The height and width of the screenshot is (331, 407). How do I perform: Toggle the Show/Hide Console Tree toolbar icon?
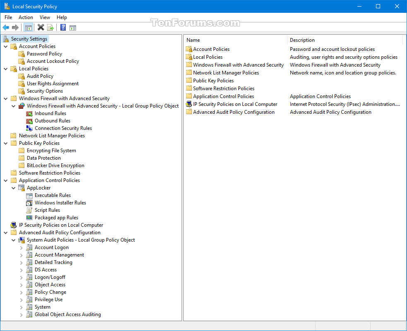tap(28, 27)
